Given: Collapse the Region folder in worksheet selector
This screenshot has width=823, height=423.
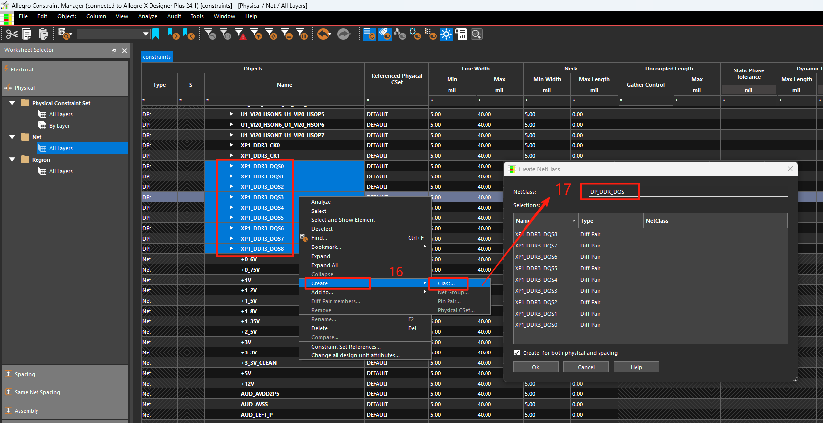Looking at the screenshot, I should [12, 160].
